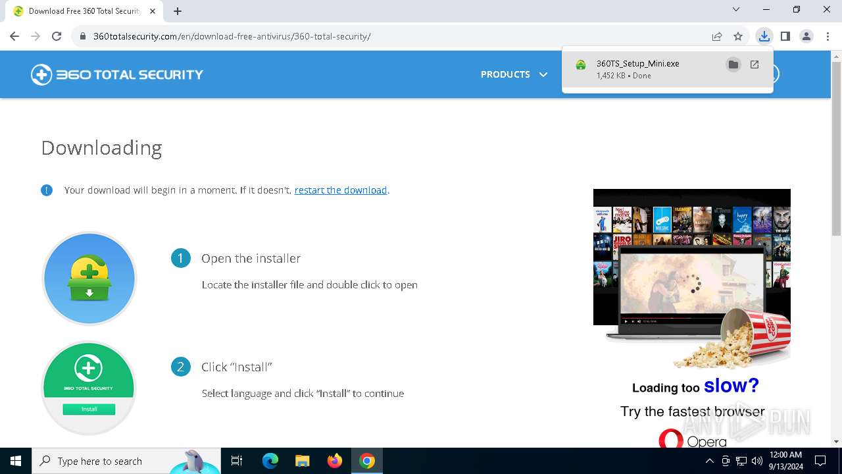Open Task View on the taskbar
The height and width of the screenshot is (474, 842).
237,461
